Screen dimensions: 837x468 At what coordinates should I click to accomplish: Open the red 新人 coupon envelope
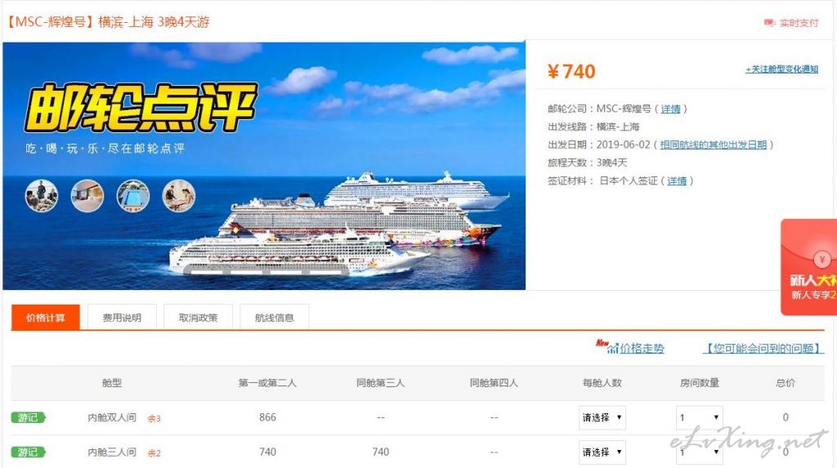coord(808,267)
